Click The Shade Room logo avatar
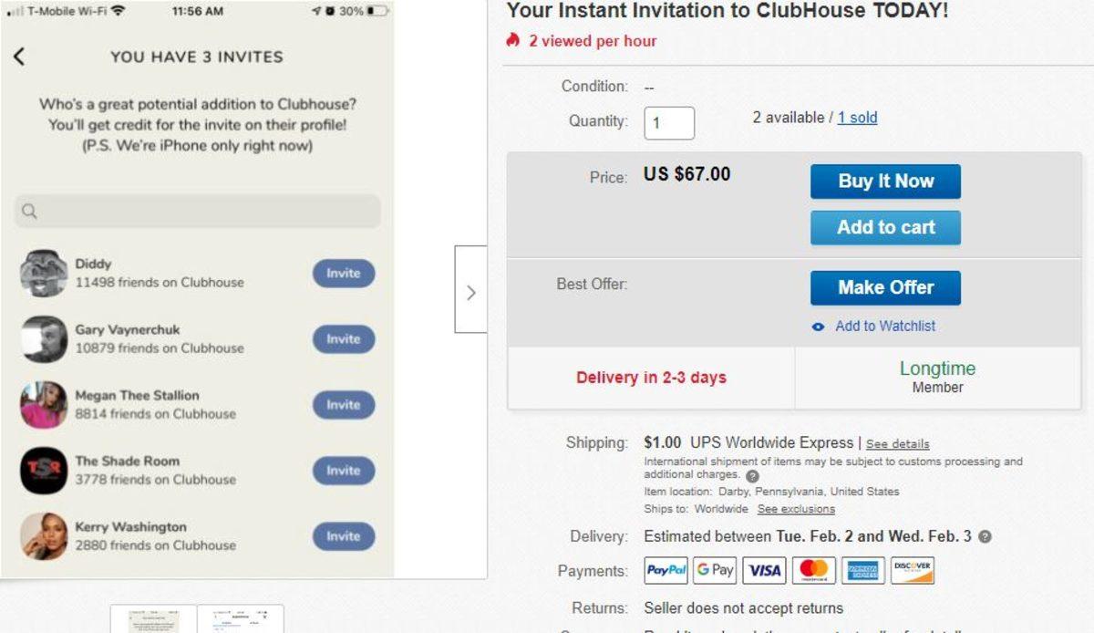 pos(44,471)
